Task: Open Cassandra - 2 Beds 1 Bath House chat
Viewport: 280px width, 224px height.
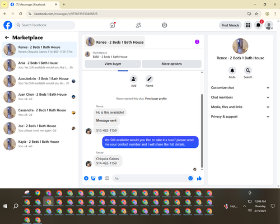Action: click(39, 113)
